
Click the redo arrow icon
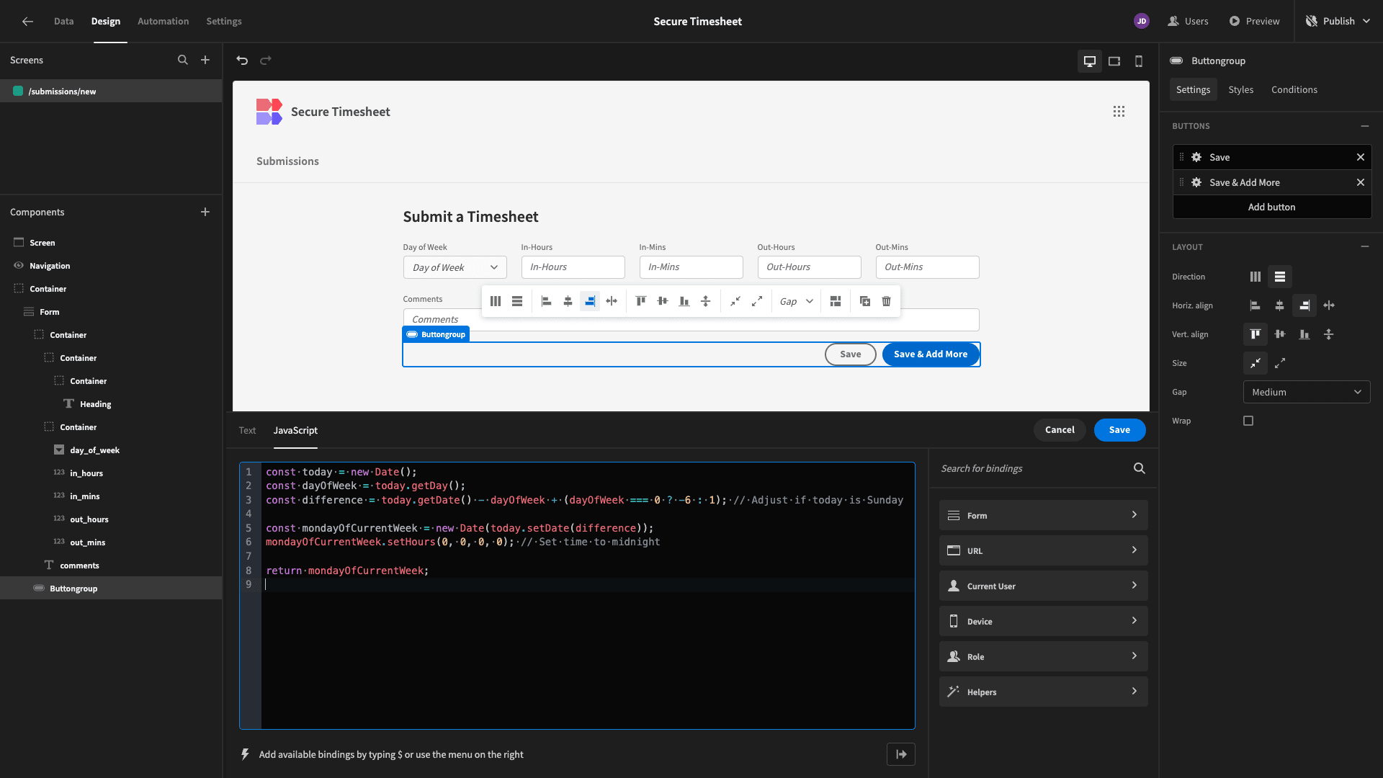265,61
